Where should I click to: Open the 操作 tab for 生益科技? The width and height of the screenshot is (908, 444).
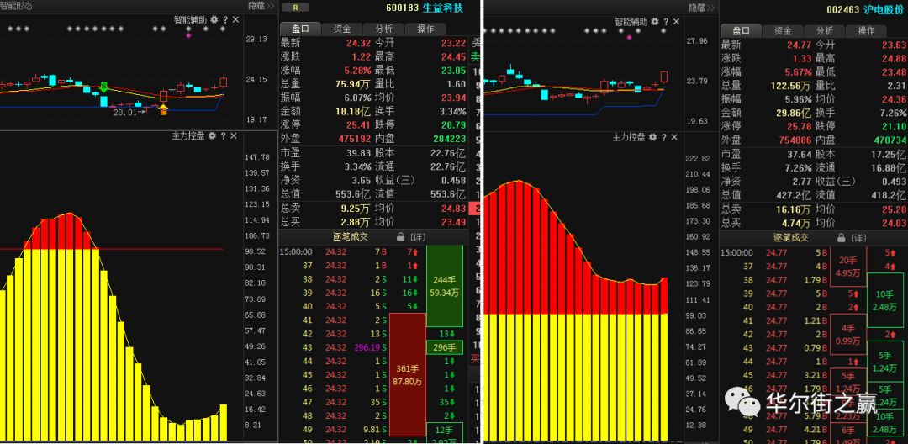pos(425,29)
